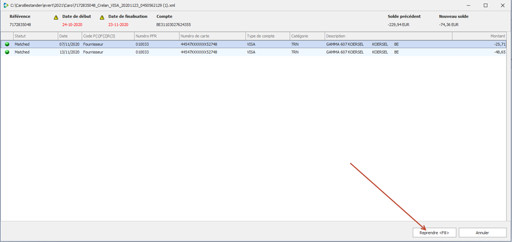This screenshot has width=512, height=242.
Task: Click VISA in the 07/11/2020 row
Action: tap(251, 44)
